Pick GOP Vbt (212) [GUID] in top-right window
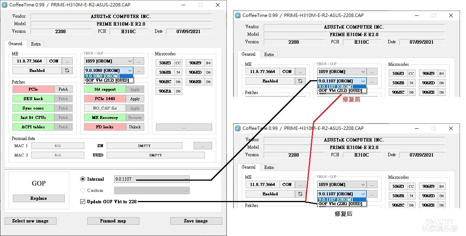 click(342, 90)
